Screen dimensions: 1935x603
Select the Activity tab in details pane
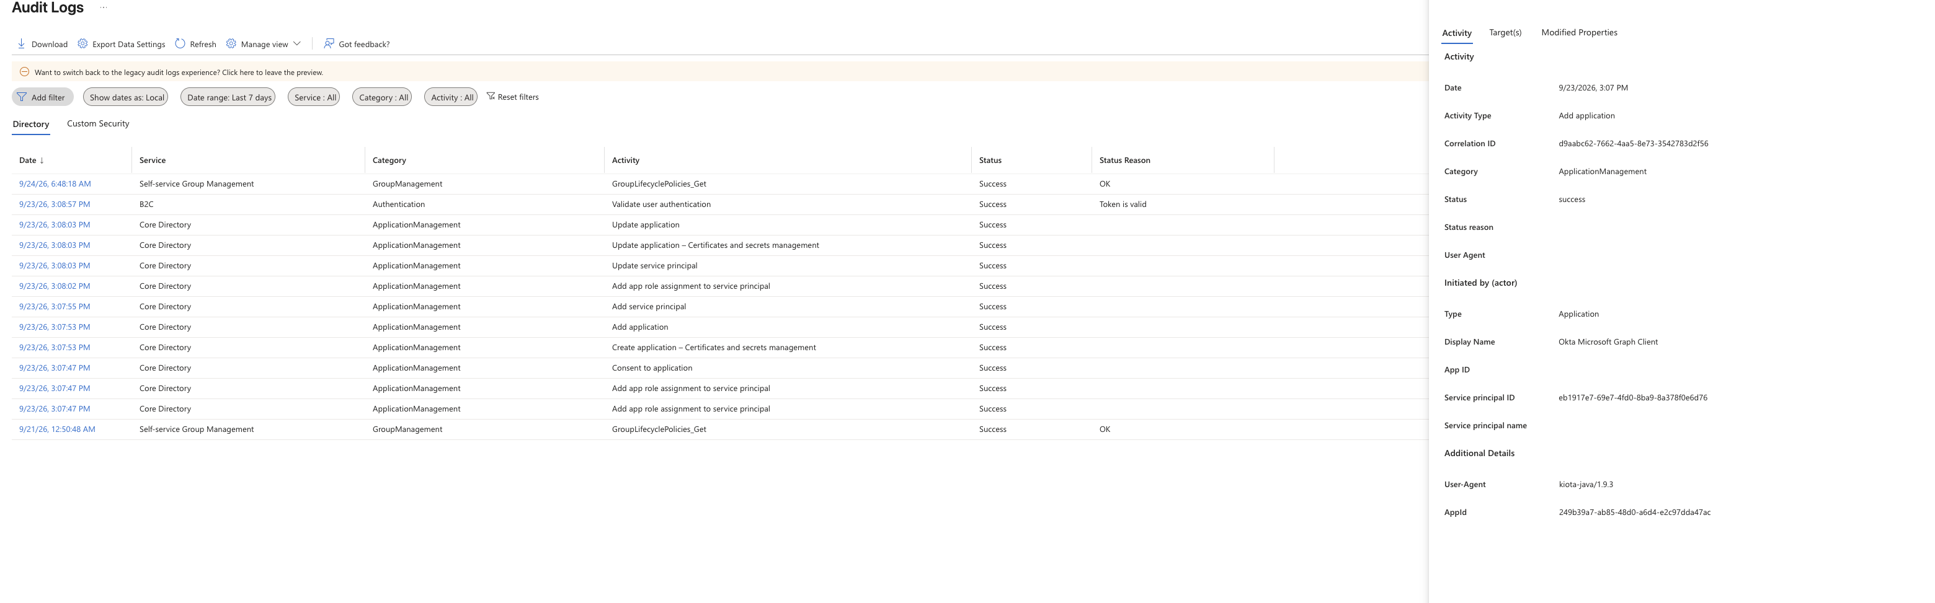(1456, 33)
